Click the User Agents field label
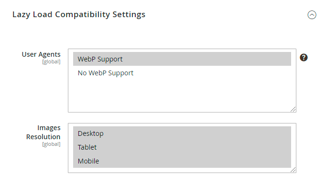326x194 pixels. 41,54
